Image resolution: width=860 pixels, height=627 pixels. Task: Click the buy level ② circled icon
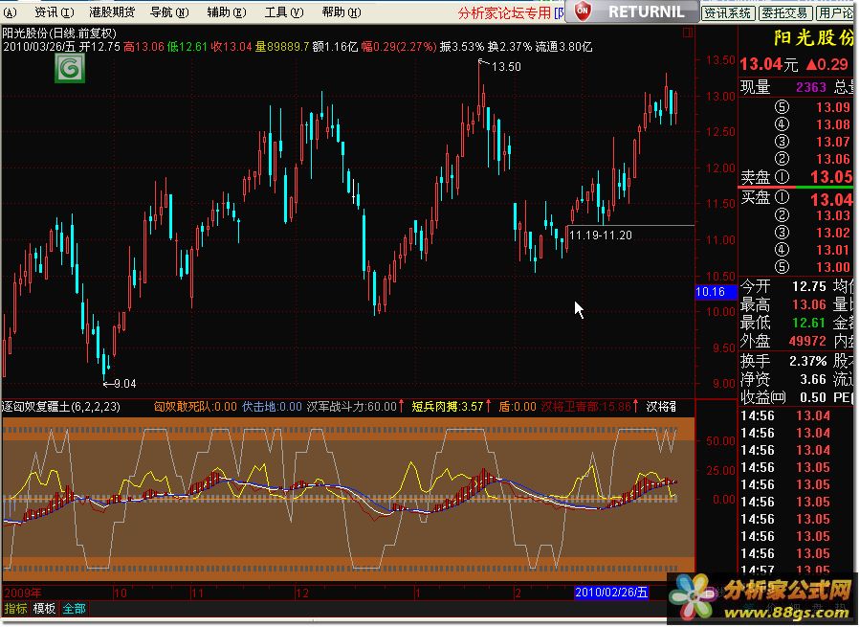pyautogui.click(x=782, y=215)
